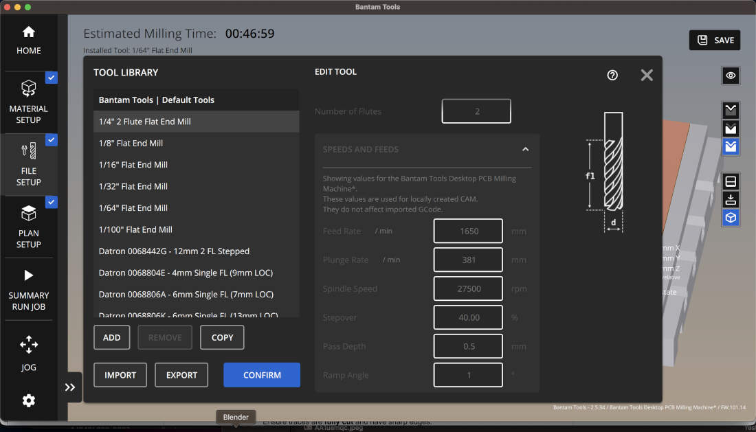Click the Feed Rate field
Image resolution: width=756 pixels, height=432 pixels.
tap(468, 231)
